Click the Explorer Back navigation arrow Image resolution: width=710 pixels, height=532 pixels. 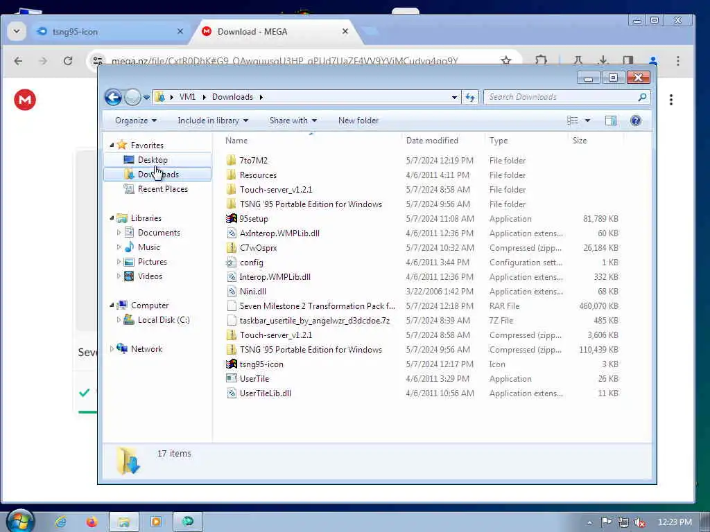tap(113, 97)
